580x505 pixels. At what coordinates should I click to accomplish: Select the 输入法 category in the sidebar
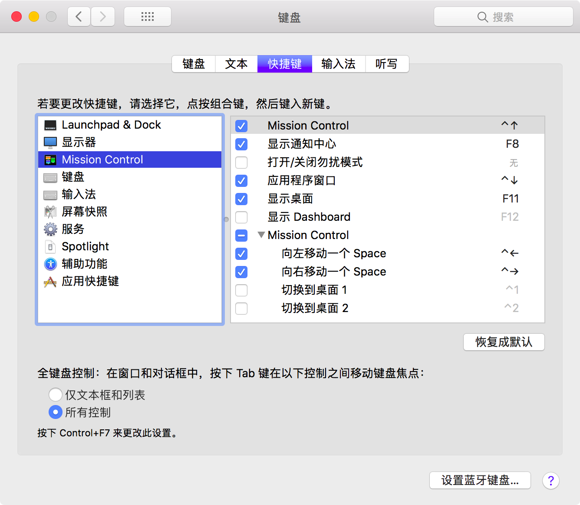[79, 194]
